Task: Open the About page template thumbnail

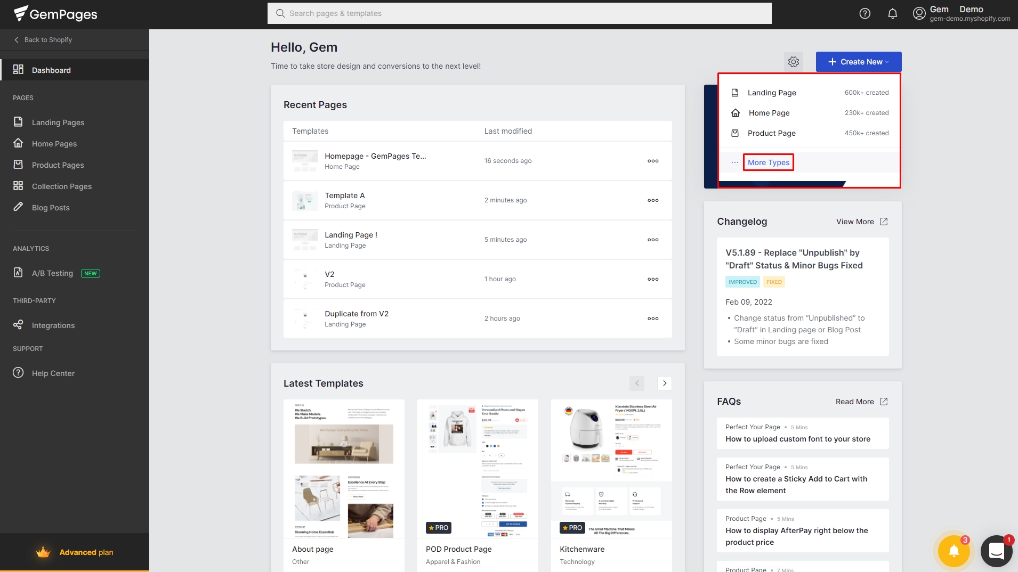Action: (344, 469)
